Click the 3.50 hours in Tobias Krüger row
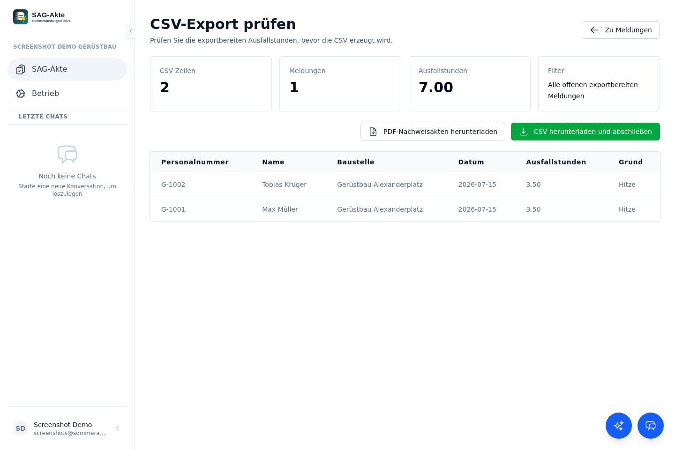This screenshot has height=450, width=675. point(533,184)
